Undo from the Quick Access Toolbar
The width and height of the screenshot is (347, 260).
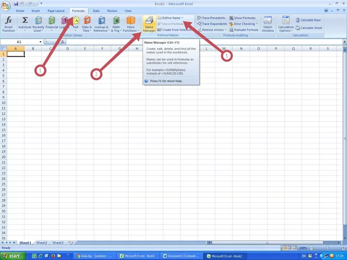[x=22, y=3]
